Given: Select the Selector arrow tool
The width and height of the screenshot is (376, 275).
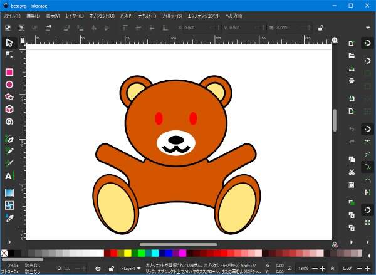Looking at the screenshot, I should [9, 43].
